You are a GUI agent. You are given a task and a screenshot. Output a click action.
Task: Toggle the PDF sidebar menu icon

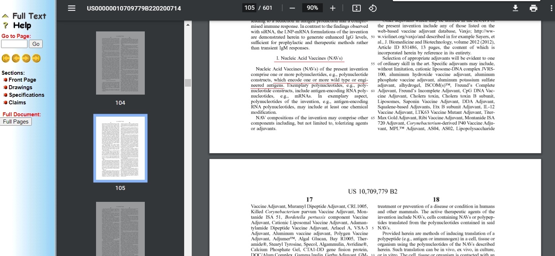click(x=71, y=8)
